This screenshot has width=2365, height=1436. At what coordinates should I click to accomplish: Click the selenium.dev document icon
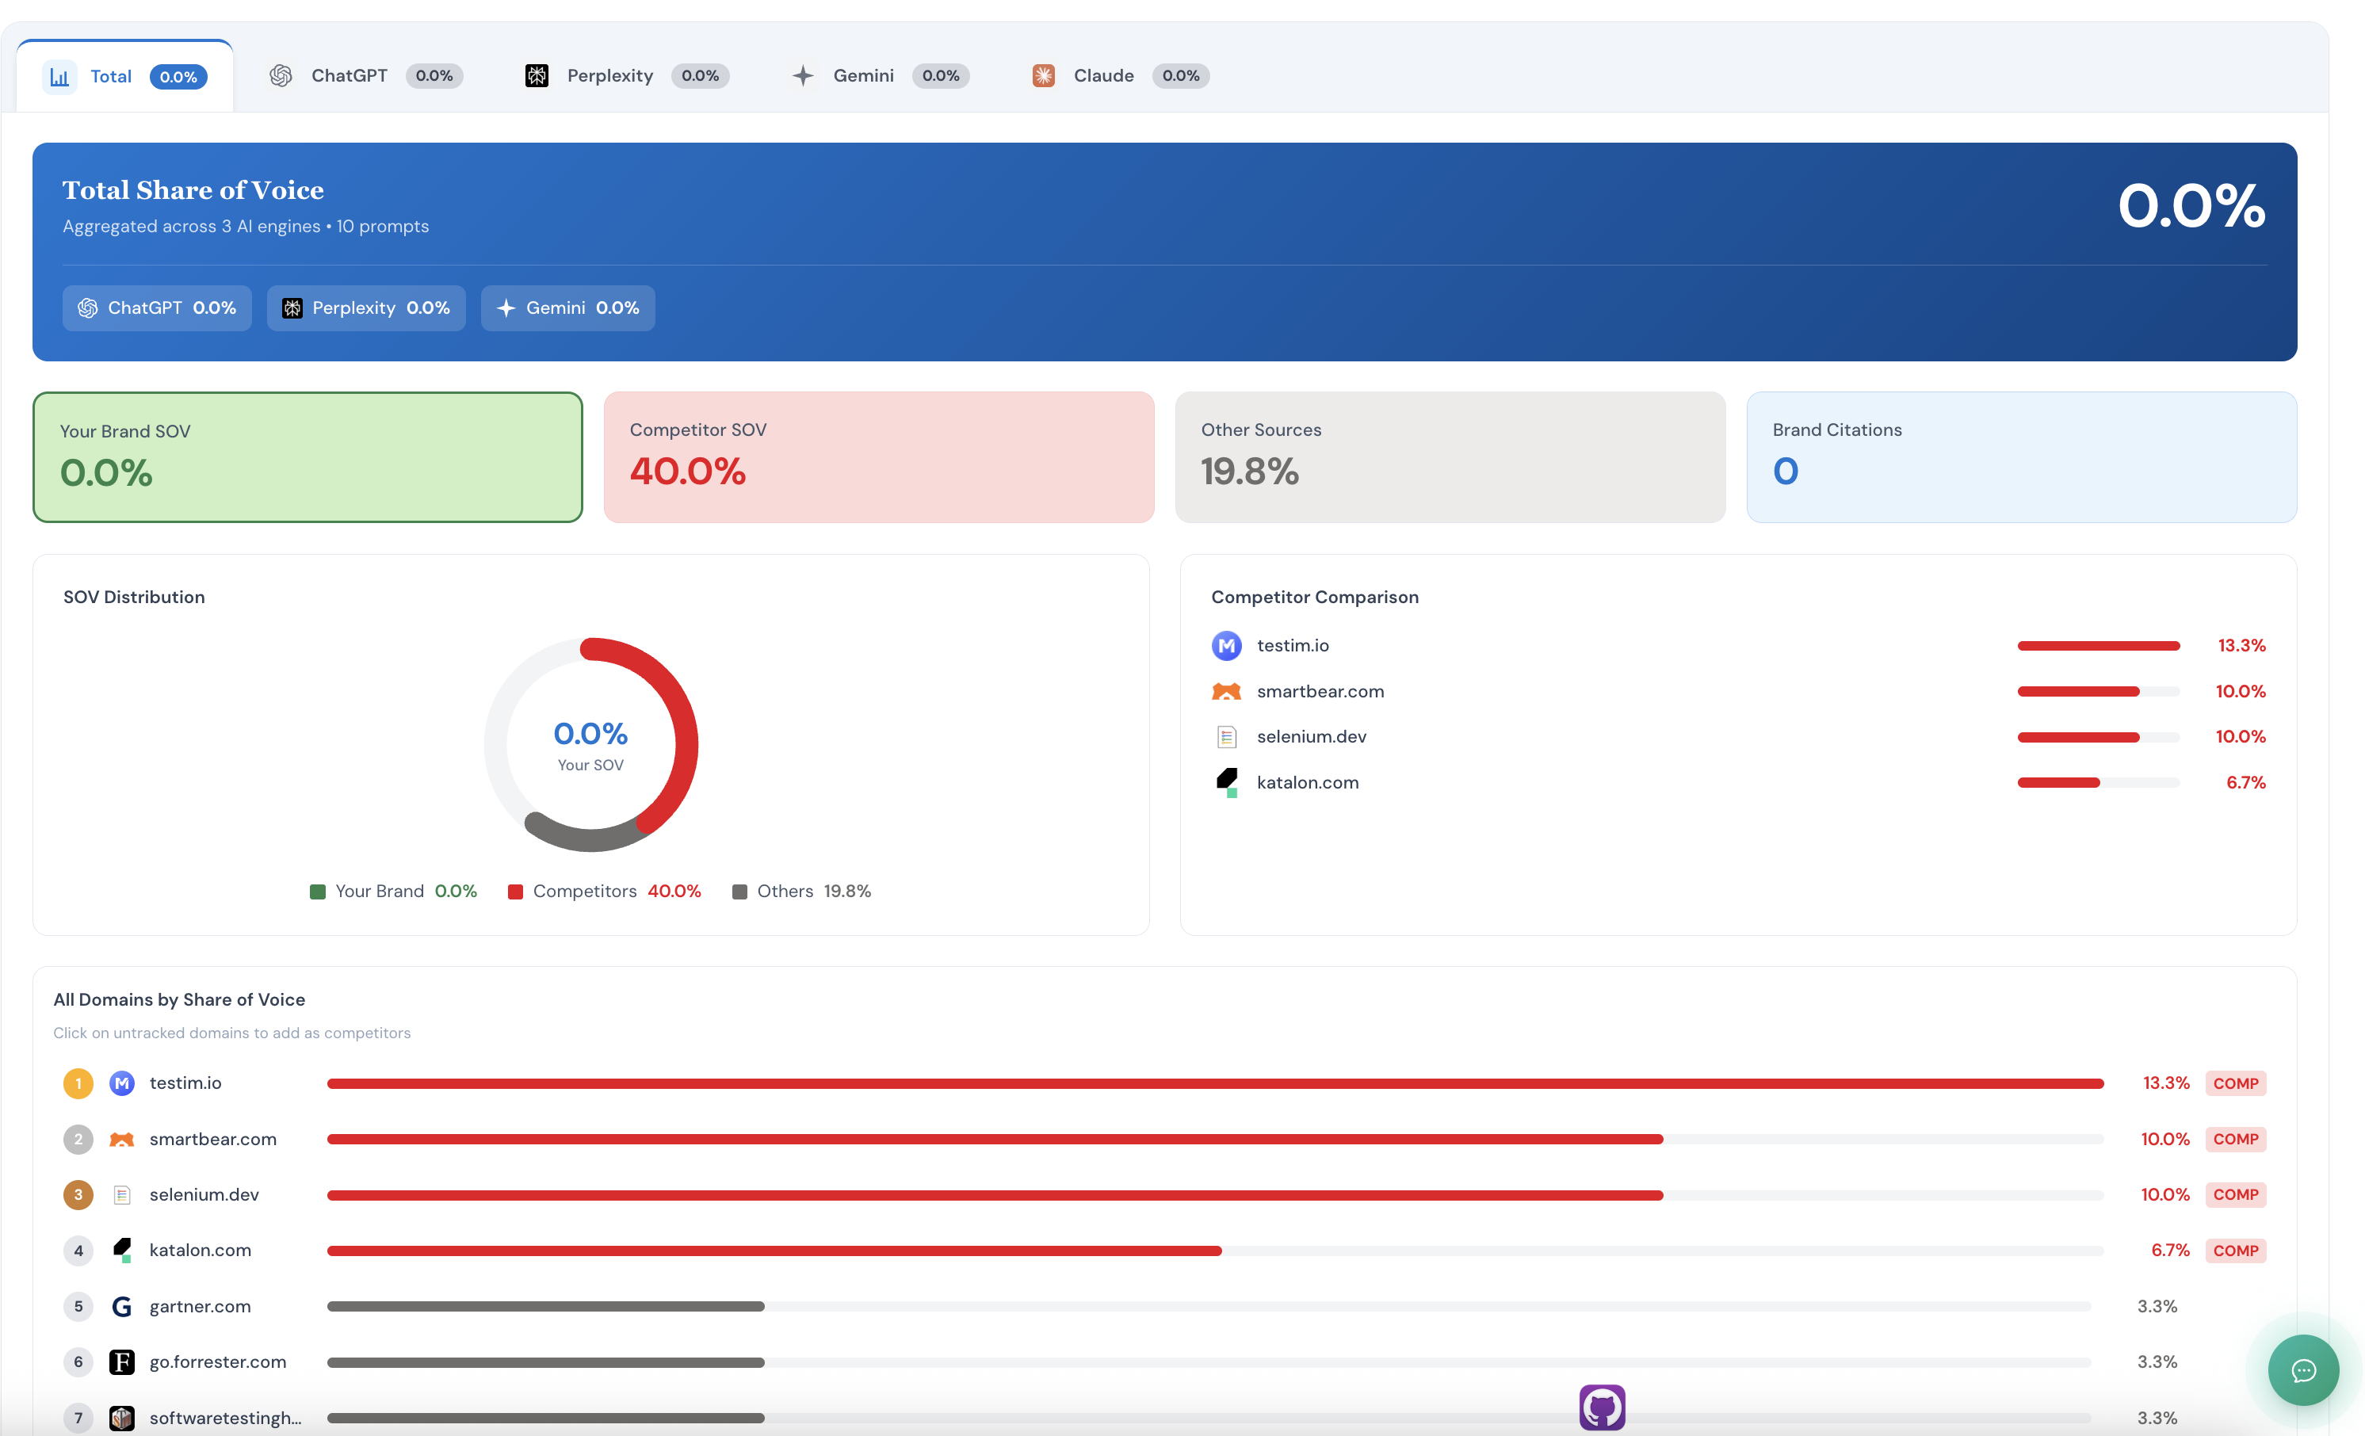tap(1225, 736)
